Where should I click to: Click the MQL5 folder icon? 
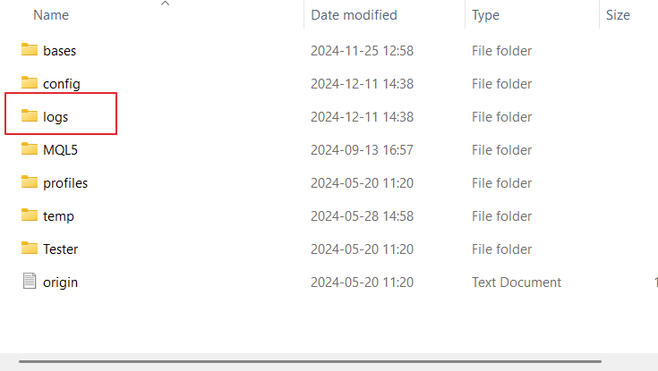(x=30, y=148)
